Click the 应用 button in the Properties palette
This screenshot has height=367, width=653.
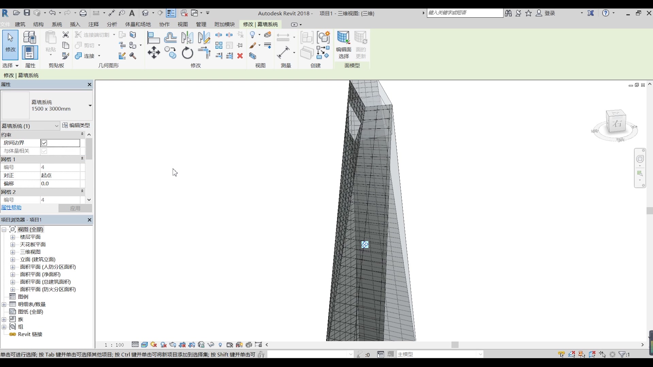tap(75, 208)
